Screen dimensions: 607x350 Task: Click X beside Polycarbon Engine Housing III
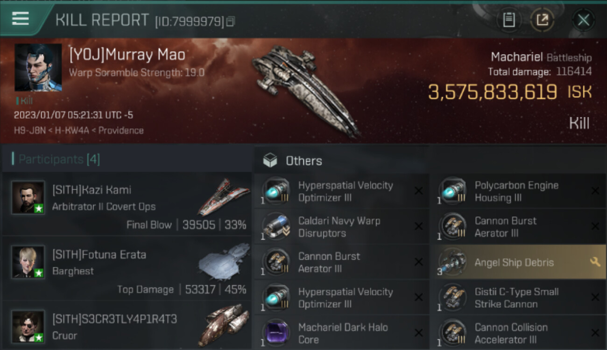click(595, 191)
